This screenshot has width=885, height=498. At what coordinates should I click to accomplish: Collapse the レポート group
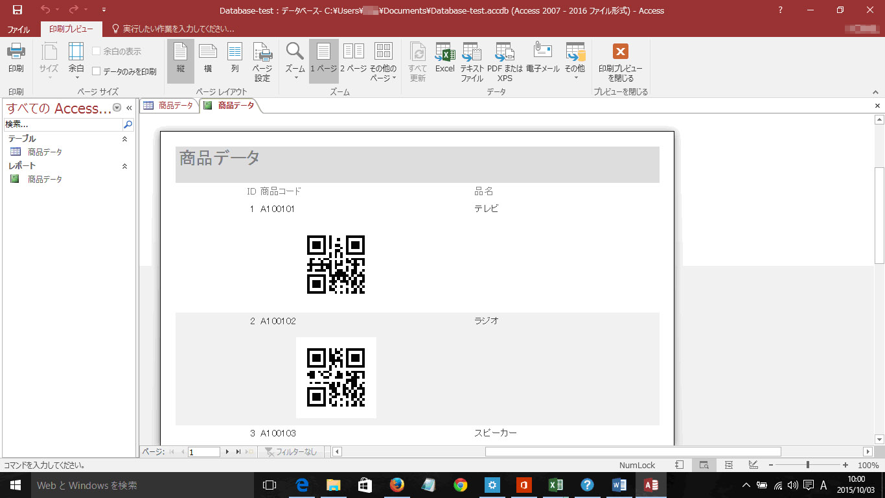coord(125,166)
